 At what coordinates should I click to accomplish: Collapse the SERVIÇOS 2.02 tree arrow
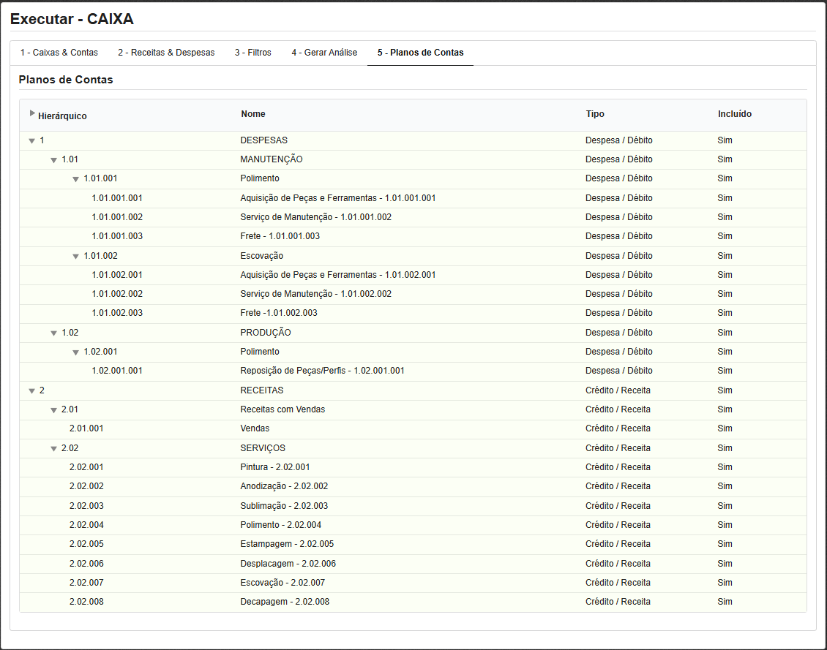53,449
